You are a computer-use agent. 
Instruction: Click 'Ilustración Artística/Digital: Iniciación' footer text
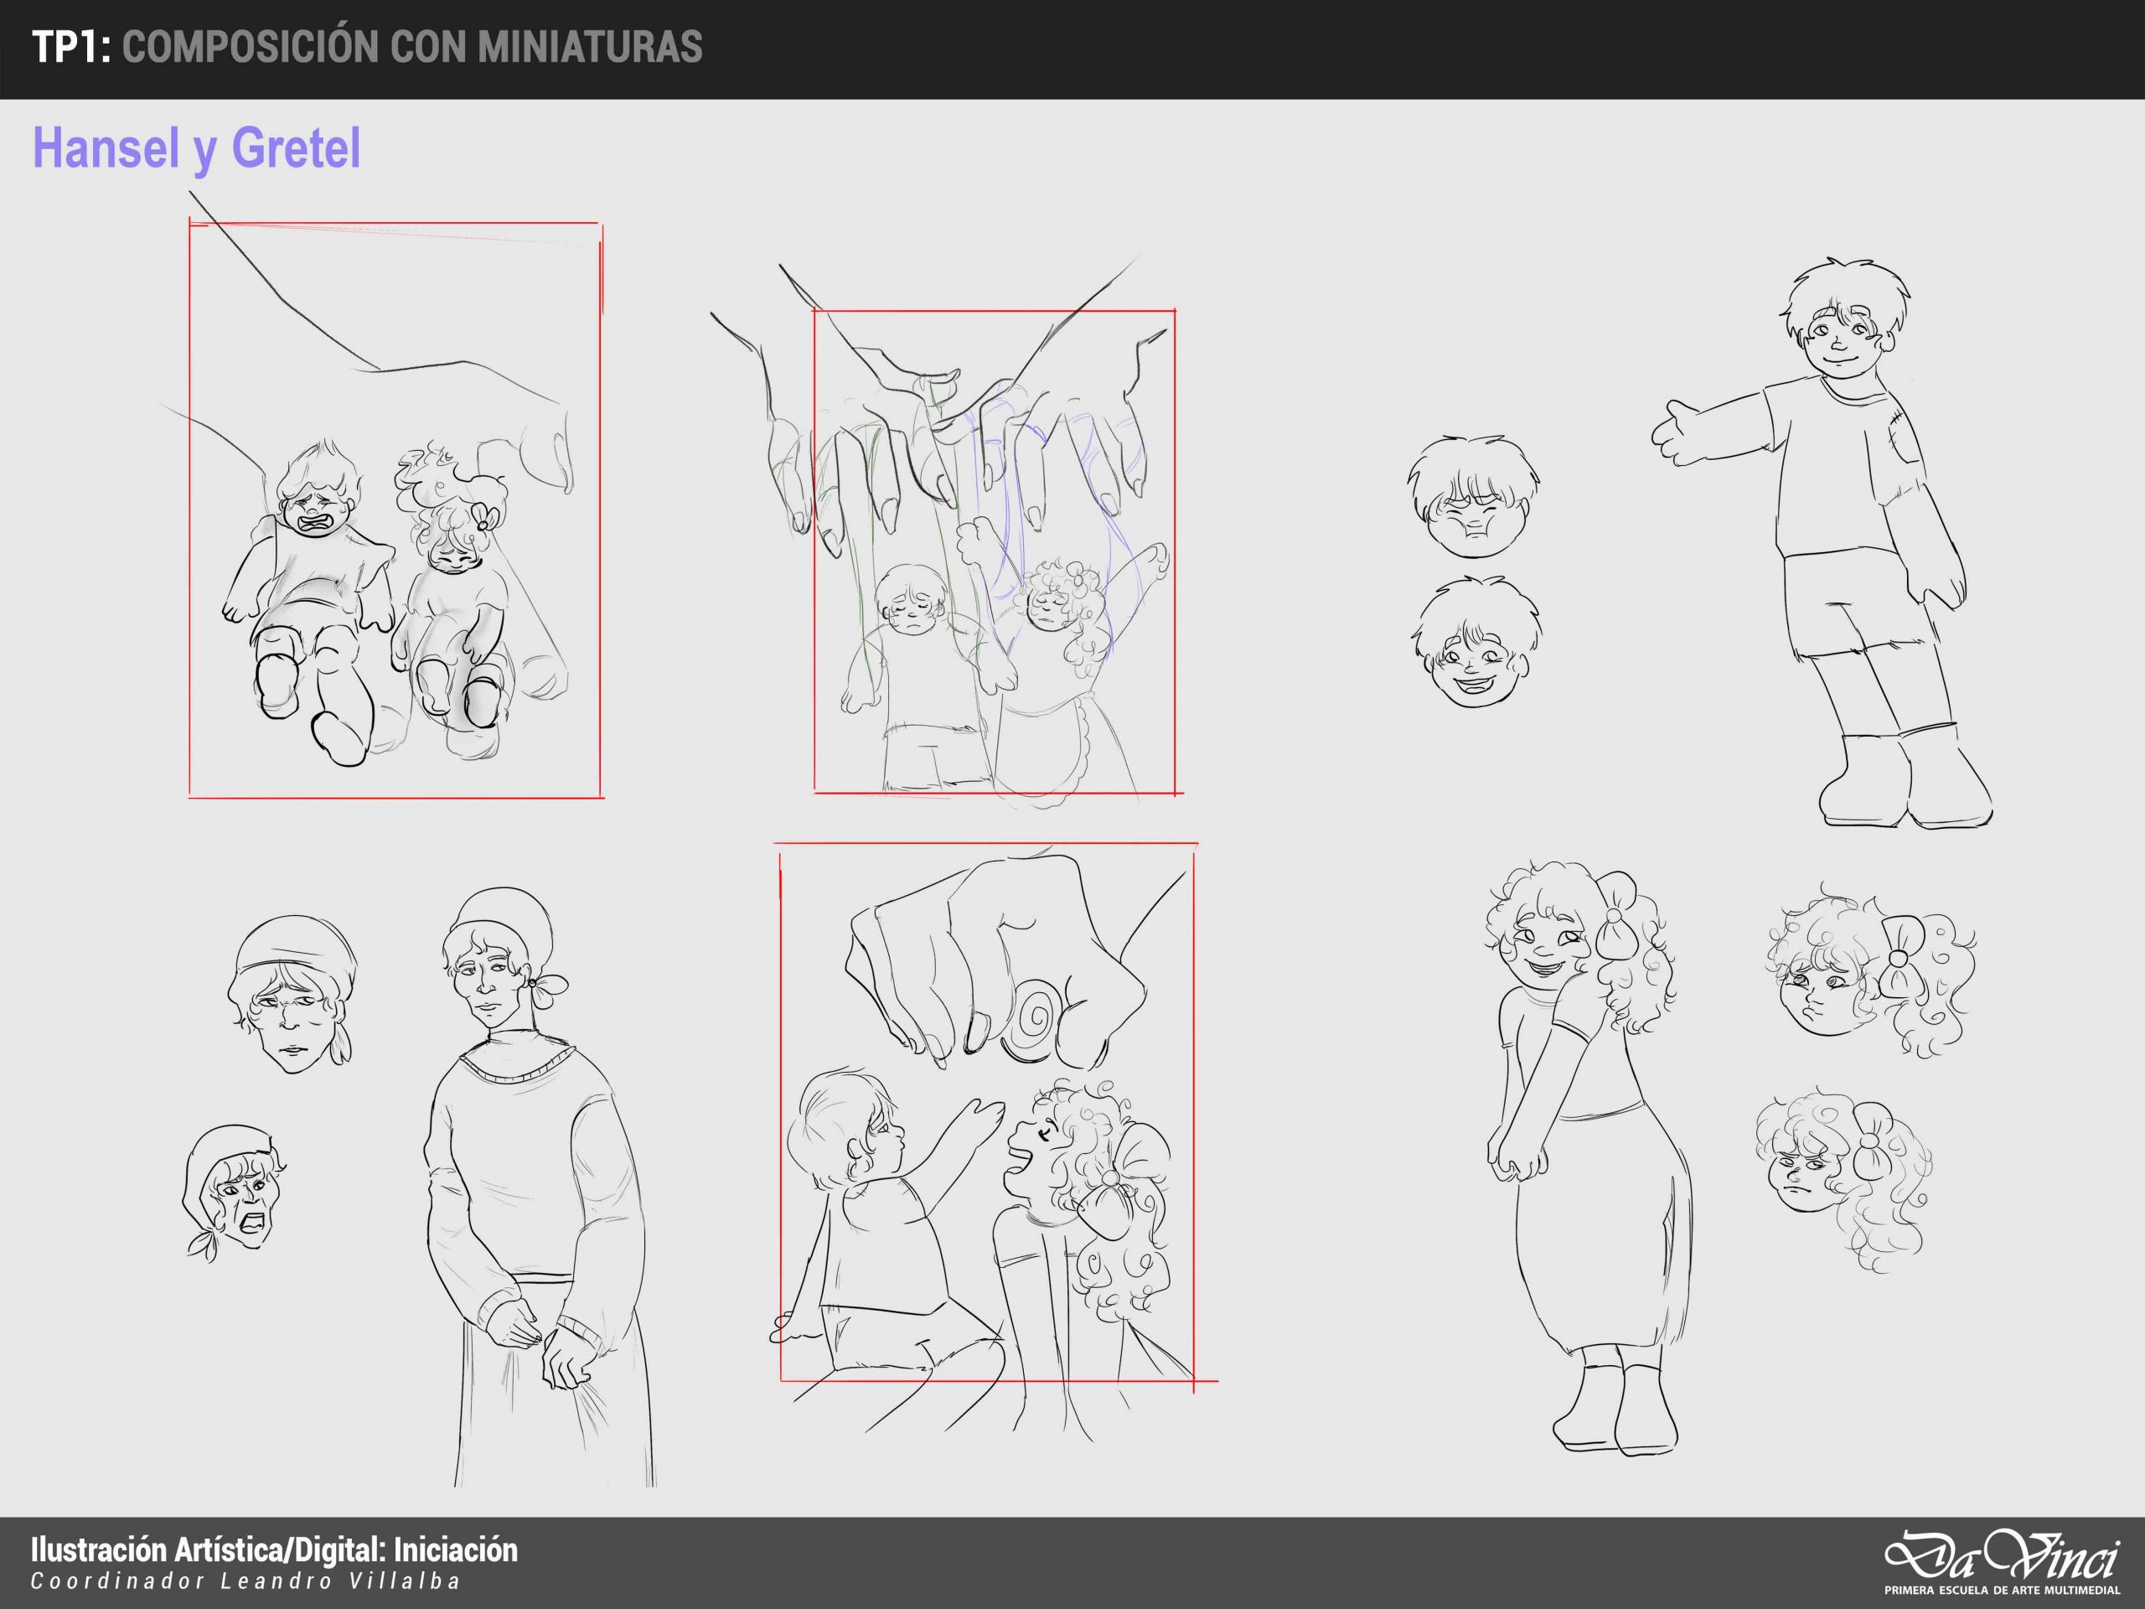(x=275, y=1549)
